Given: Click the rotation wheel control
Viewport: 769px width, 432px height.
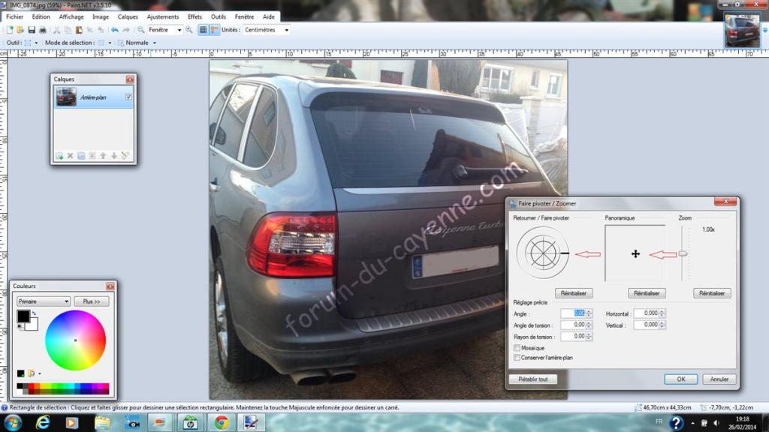Looking at the screenshot, I should pos(543,253).
